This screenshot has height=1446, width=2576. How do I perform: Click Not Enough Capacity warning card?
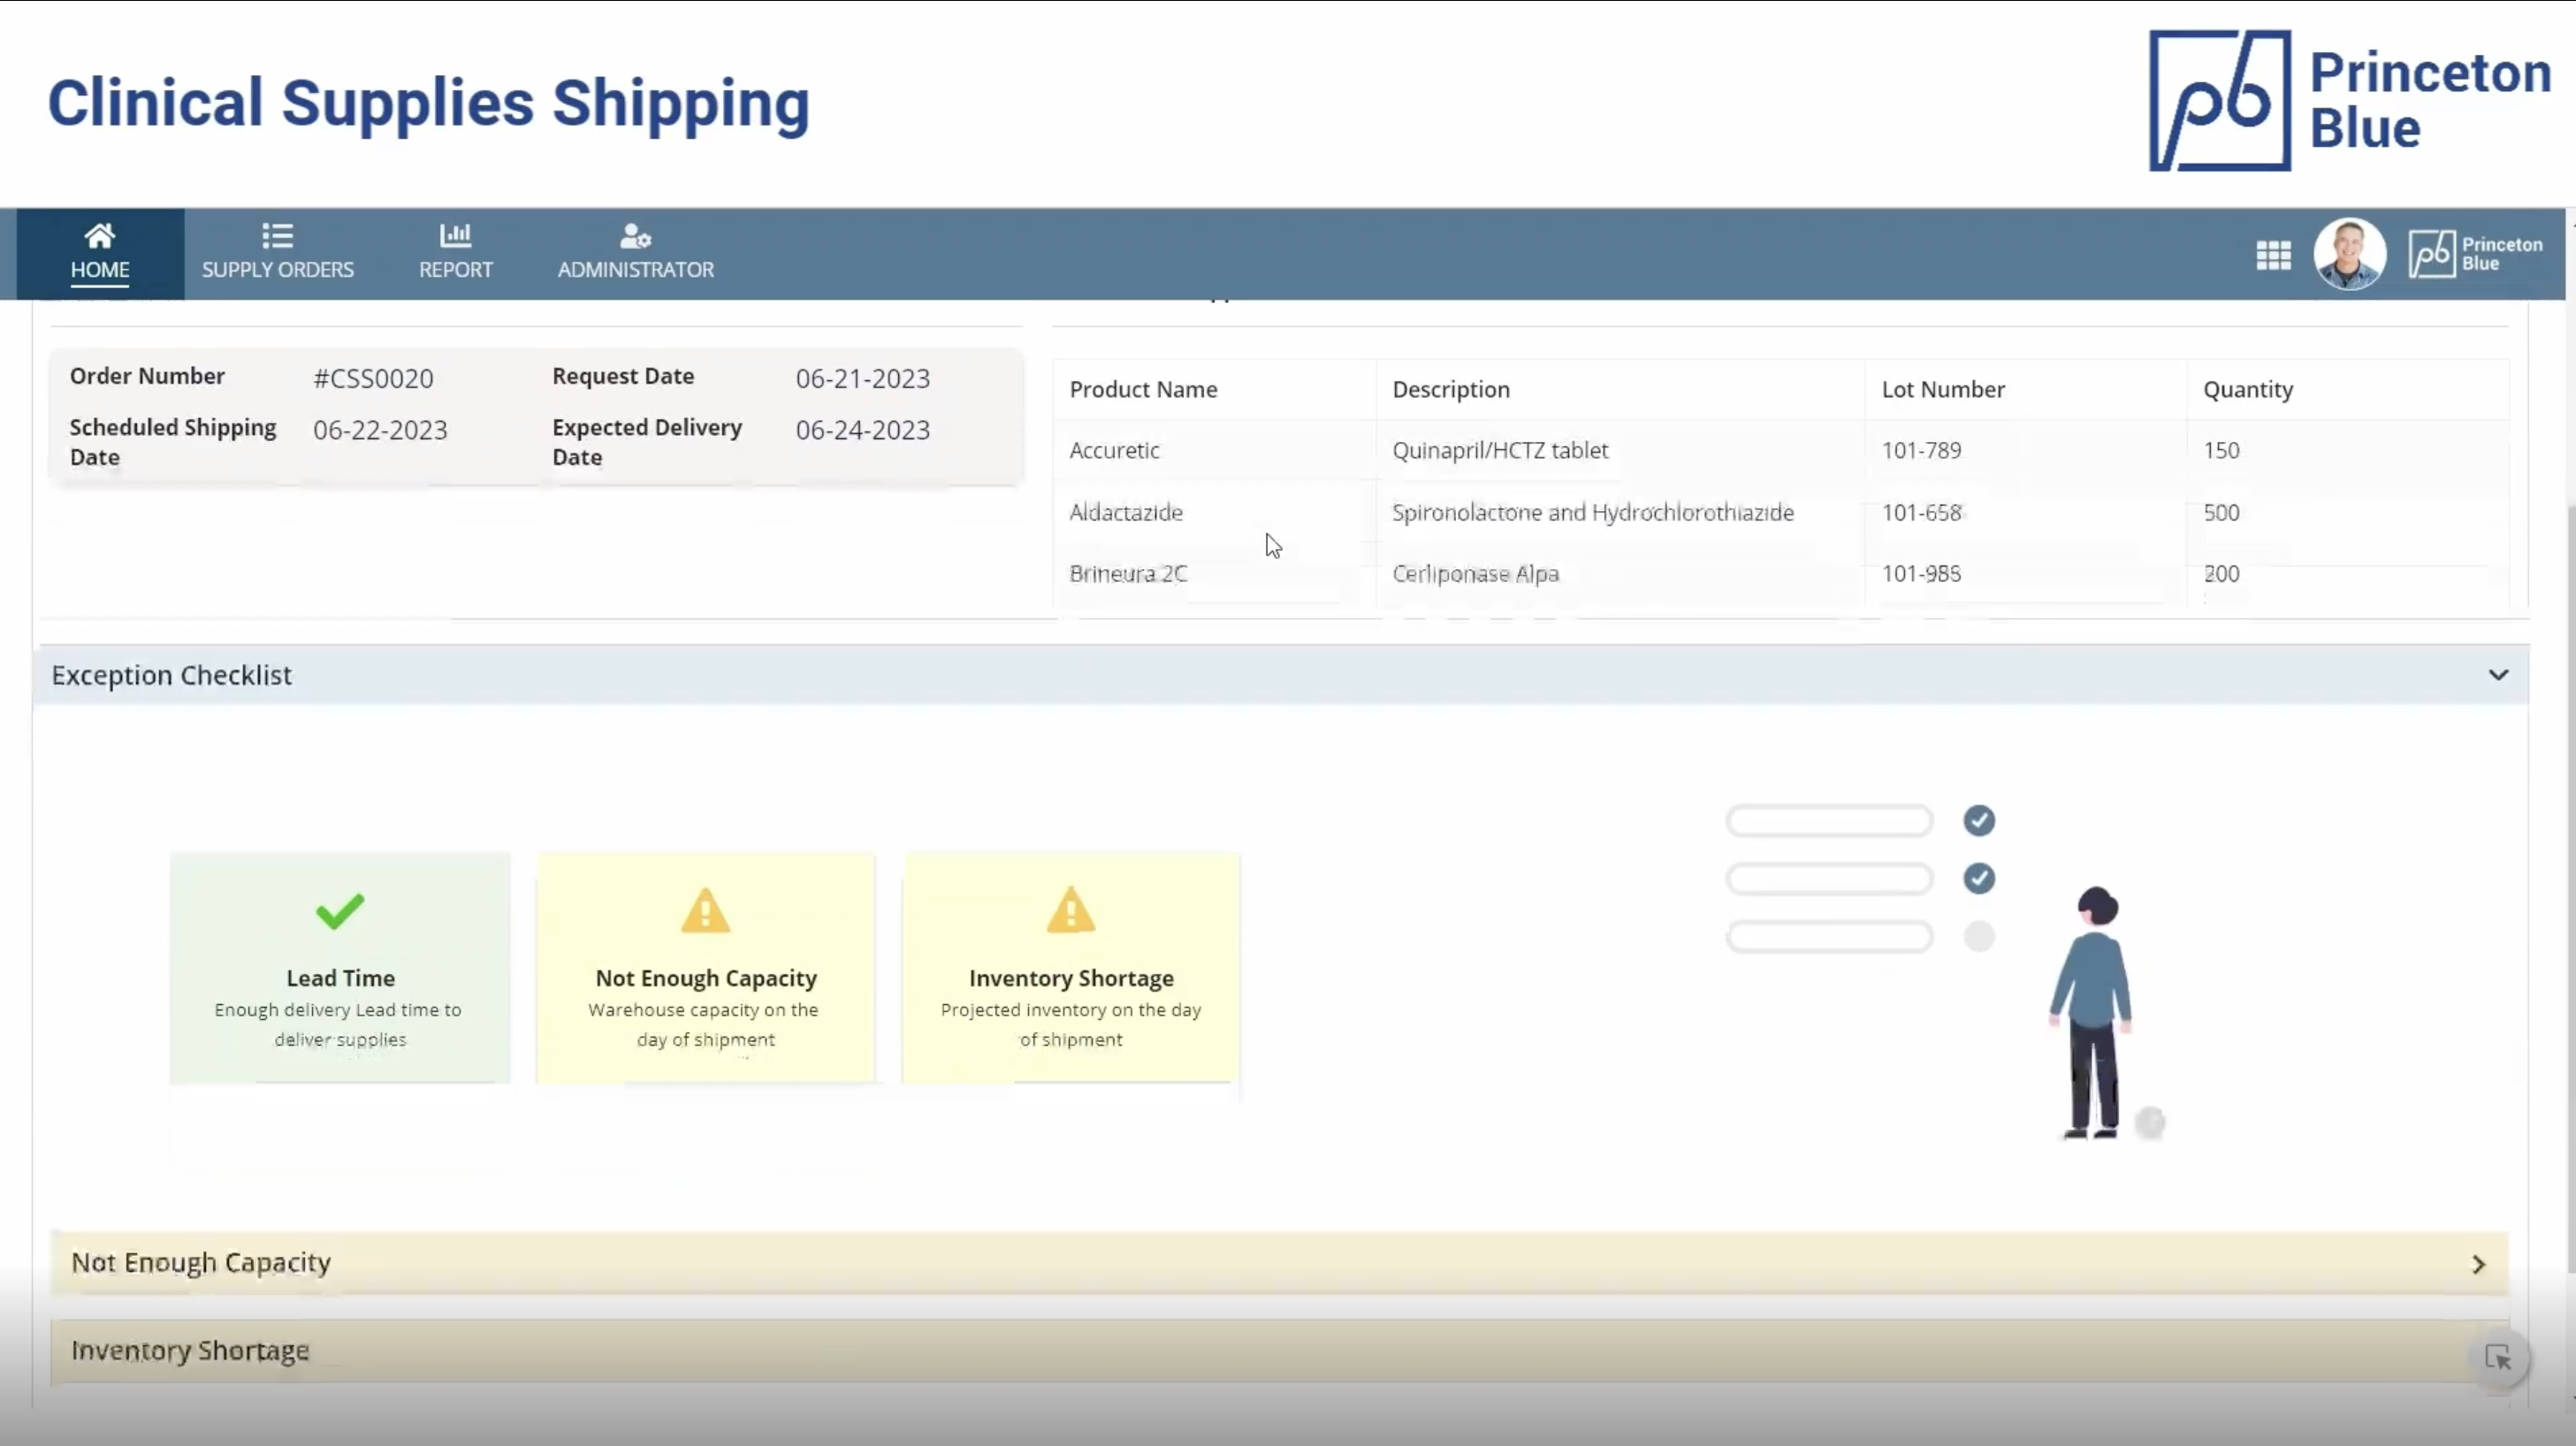pos(705,967)
